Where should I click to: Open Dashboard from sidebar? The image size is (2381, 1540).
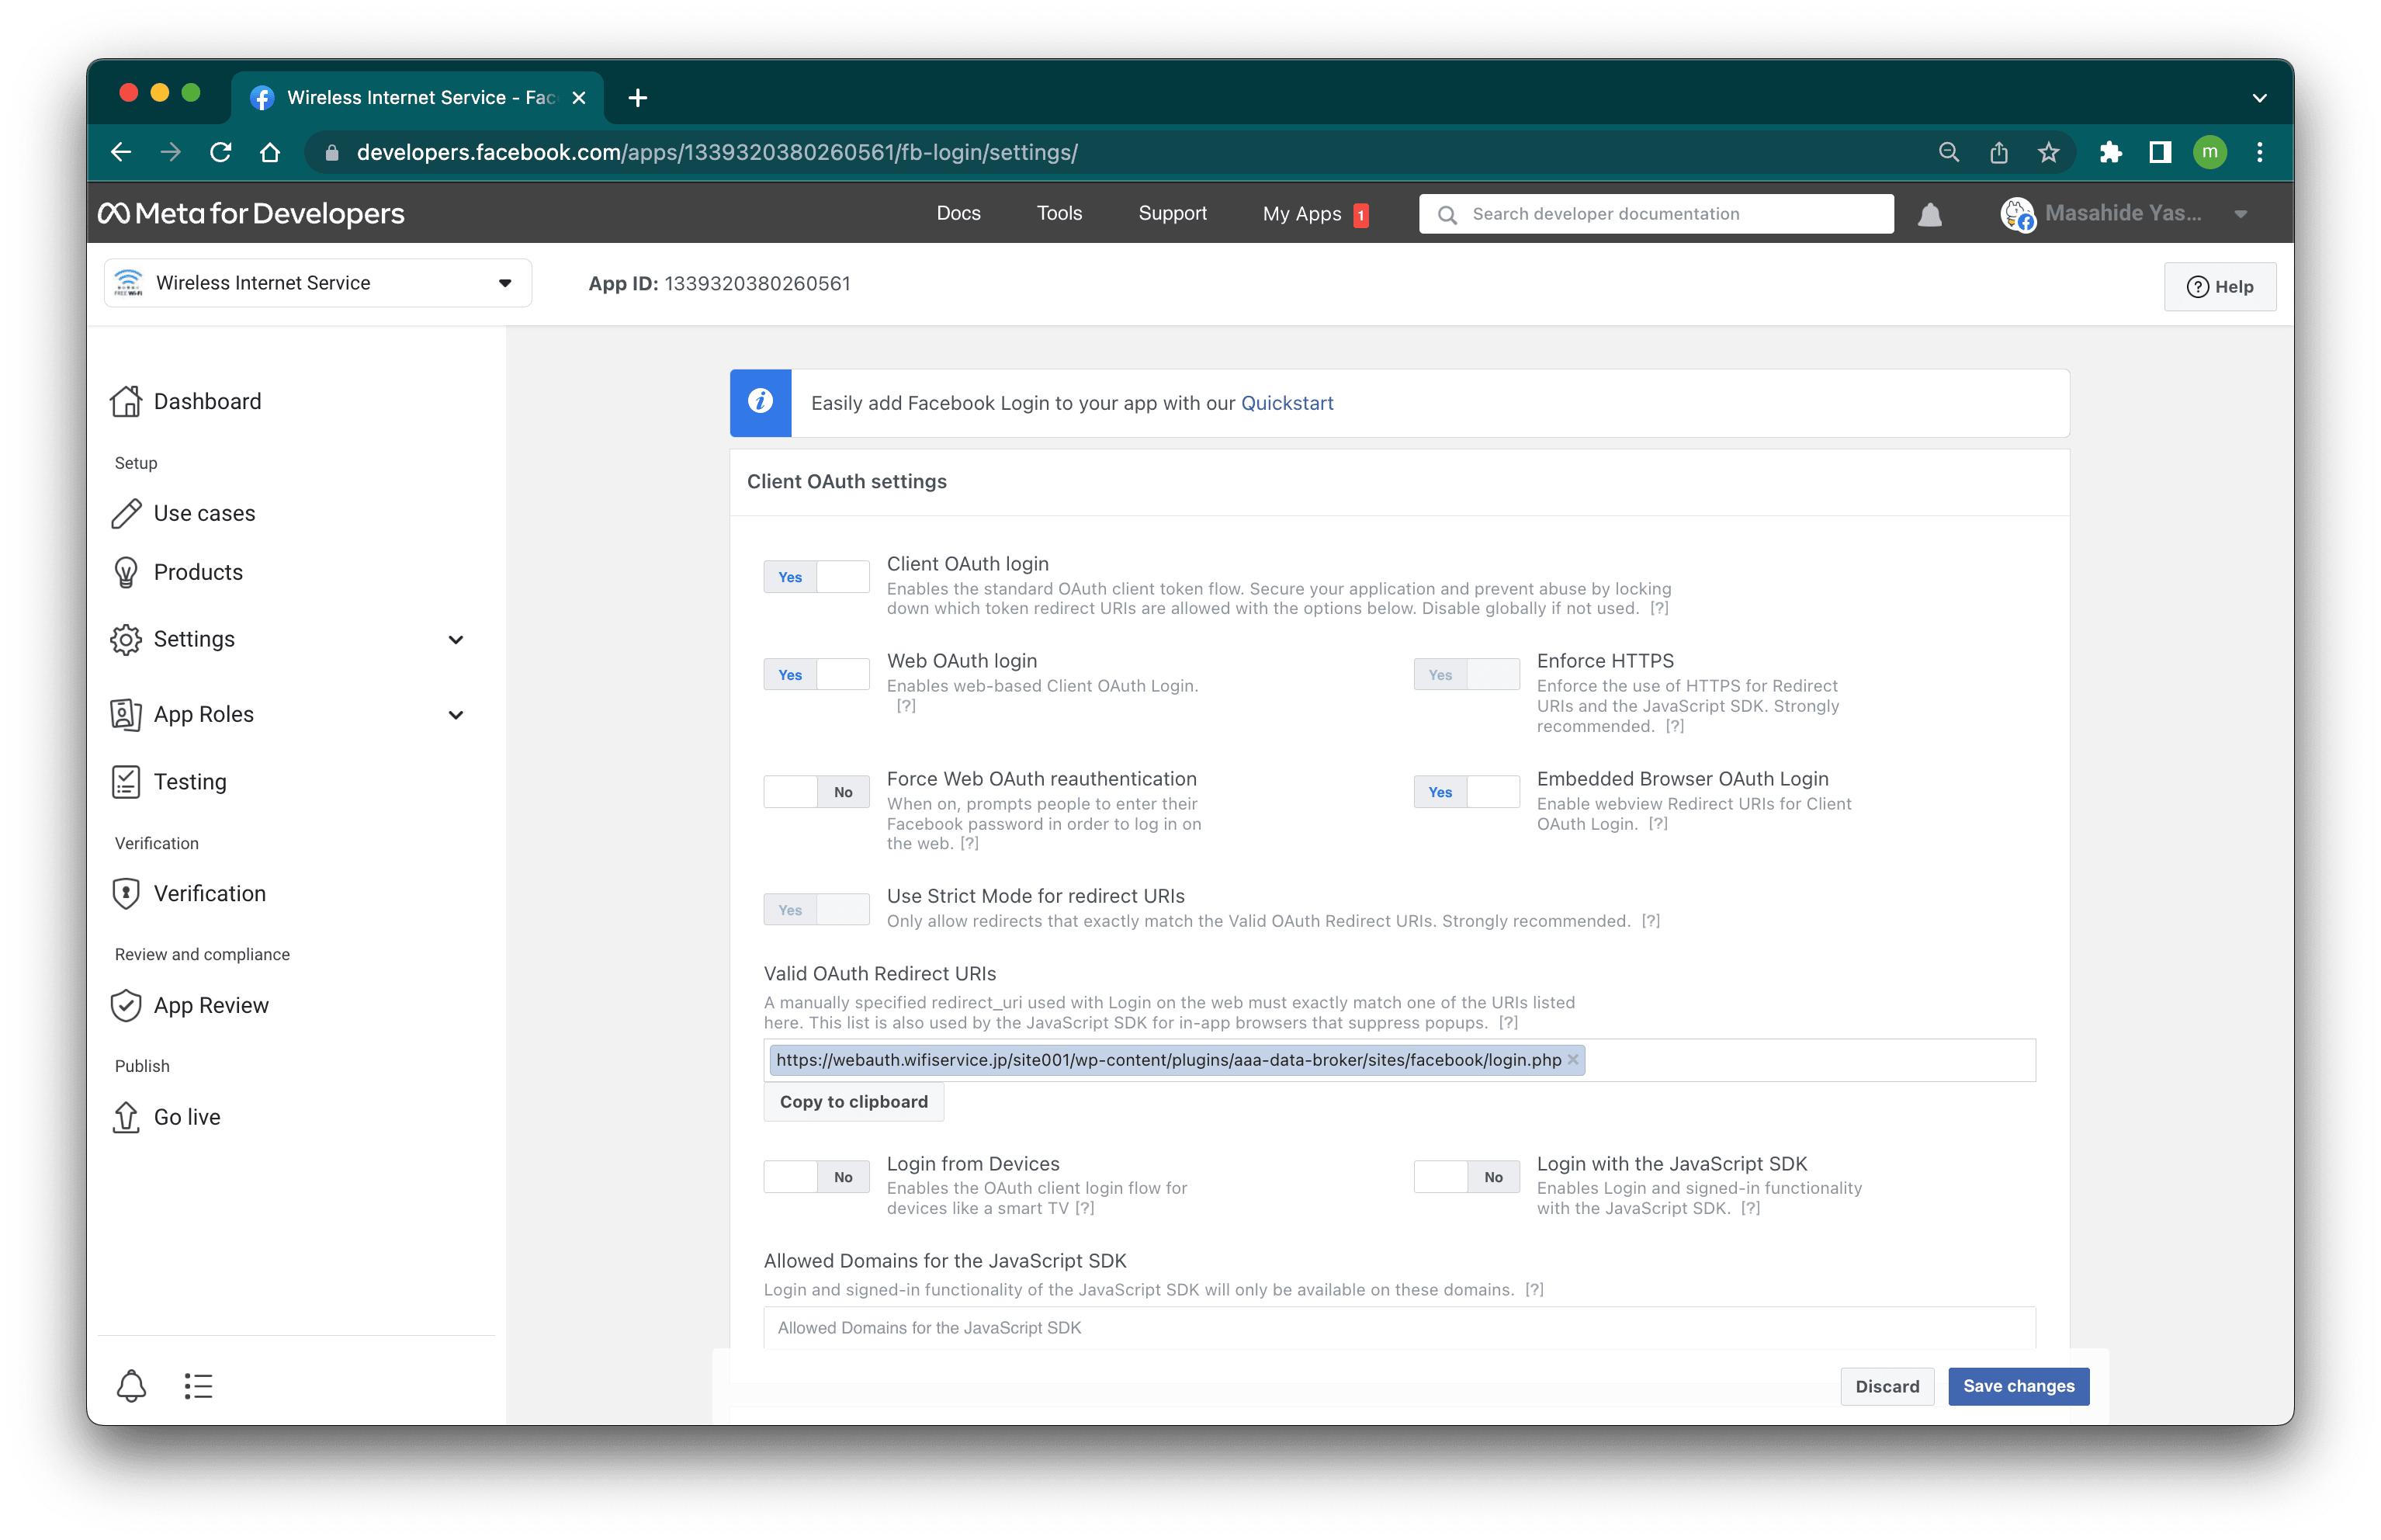(x=186, y=401)
